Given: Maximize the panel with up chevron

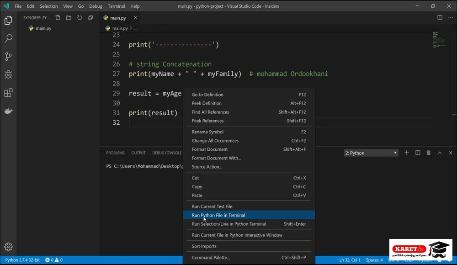Looking at the screenshot, I should pos(440,153).
